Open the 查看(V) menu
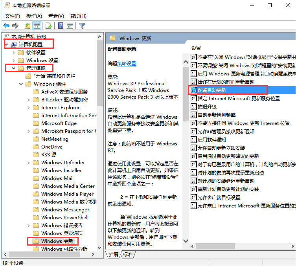The image size is (296, 266). coord(56,16)
